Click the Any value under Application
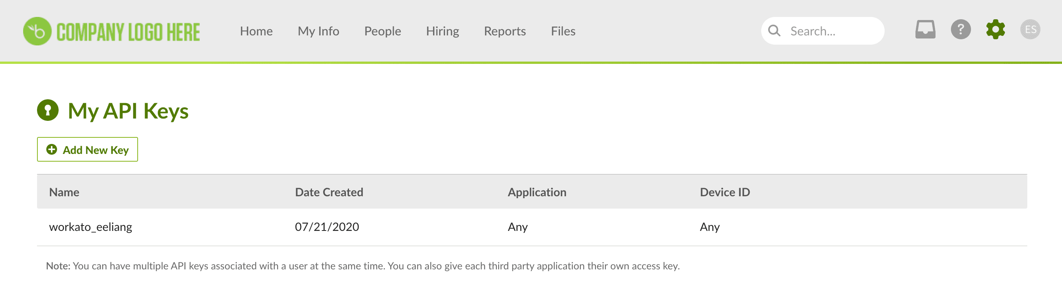Screen dimensions: 1062x284 (x=518, y=227)
